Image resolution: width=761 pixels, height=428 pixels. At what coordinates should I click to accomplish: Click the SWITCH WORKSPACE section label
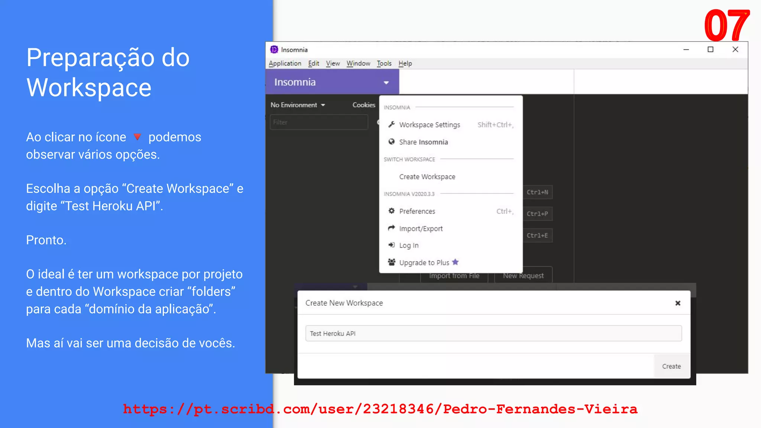409,159
